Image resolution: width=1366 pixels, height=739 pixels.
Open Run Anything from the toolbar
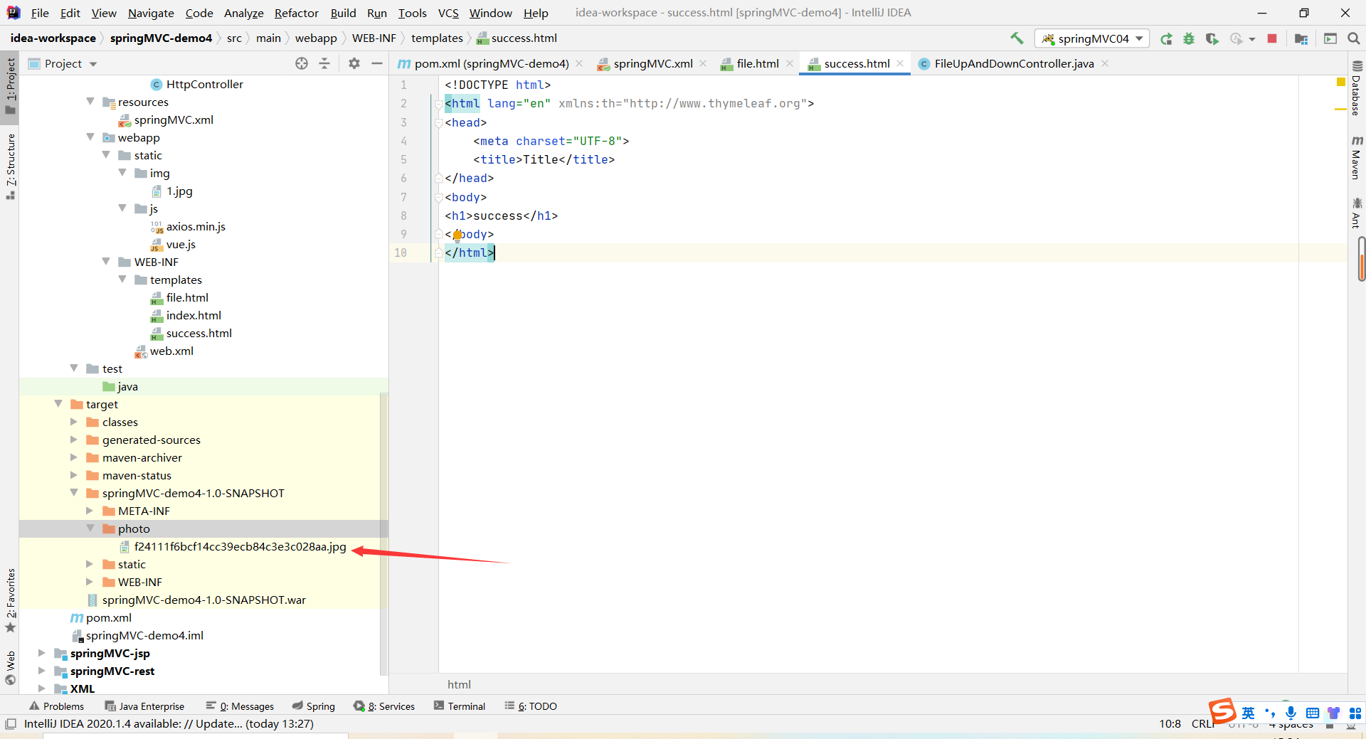1330,39
